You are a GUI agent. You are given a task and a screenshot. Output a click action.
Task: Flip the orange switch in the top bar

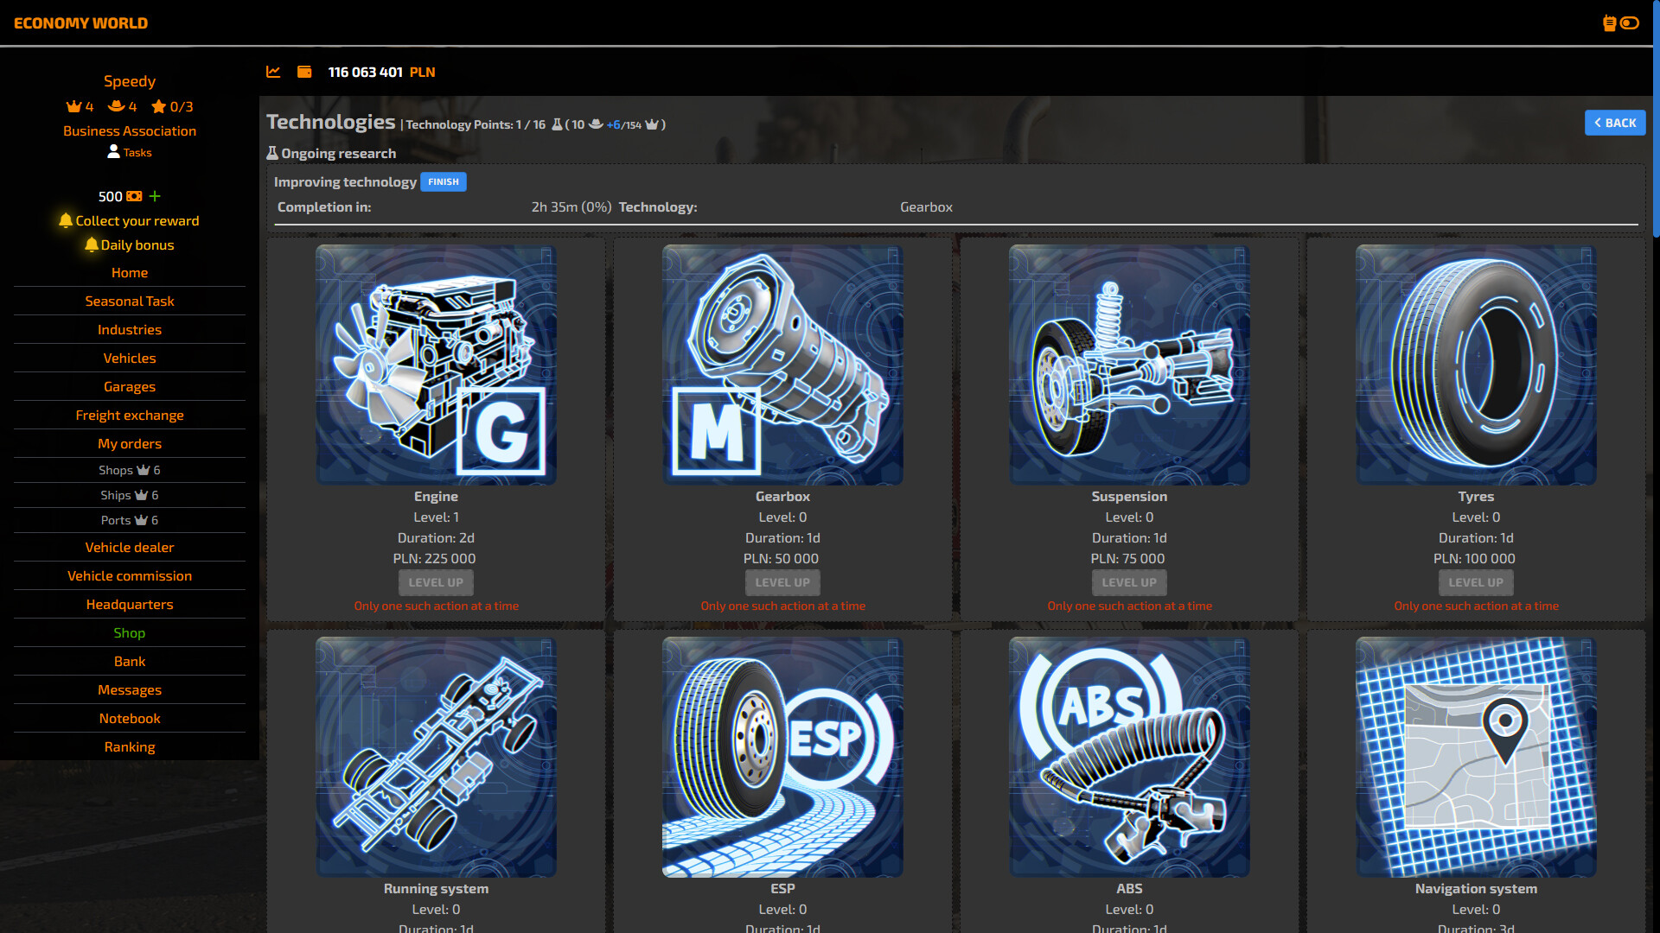(x=1630, y=23)
